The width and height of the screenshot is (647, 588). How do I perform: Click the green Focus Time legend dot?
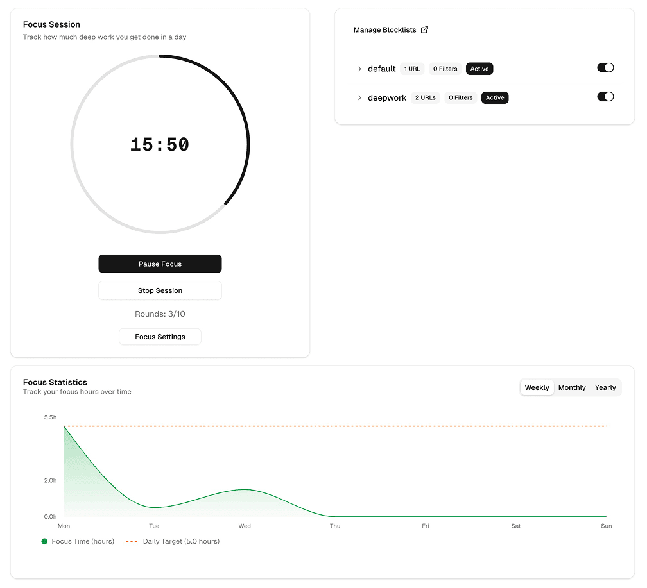point(44,541)
